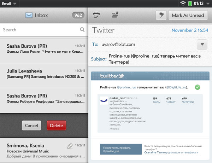Cancel the email deletion
Screen dimensions: 212x163
31,126
